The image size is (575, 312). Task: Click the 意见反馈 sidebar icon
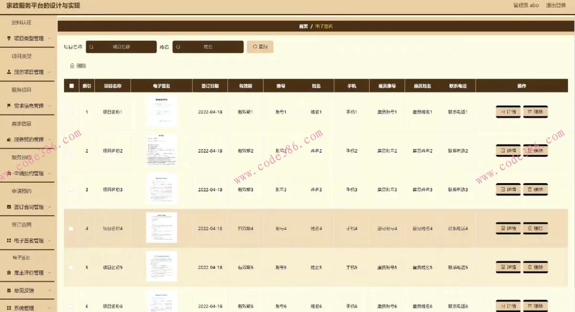pyautogui.click(x=9, y=290)
